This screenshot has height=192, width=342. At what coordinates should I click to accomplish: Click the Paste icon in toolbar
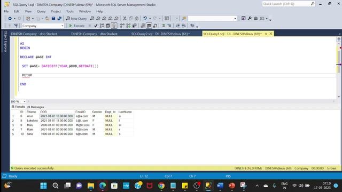pyautogui.click(x=137, y=19)
